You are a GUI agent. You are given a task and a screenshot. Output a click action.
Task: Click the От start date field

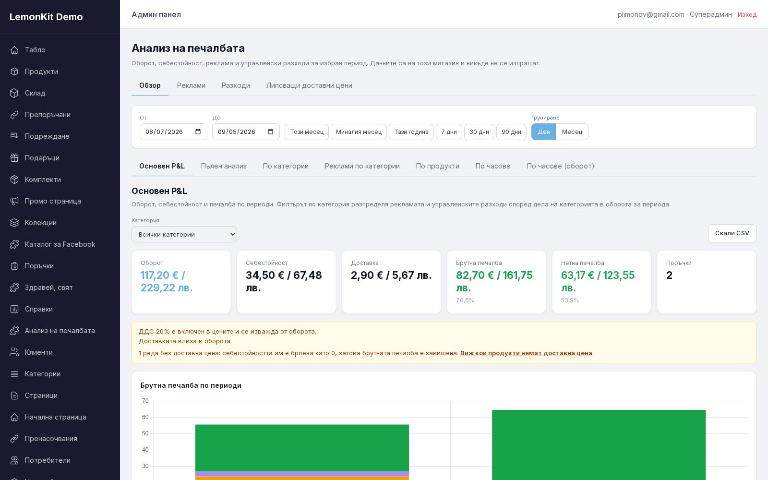[173, 132]
